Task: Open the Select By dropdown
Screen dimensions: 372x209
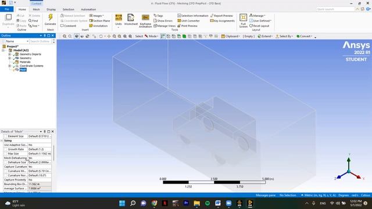Action: tap(284, 36)
